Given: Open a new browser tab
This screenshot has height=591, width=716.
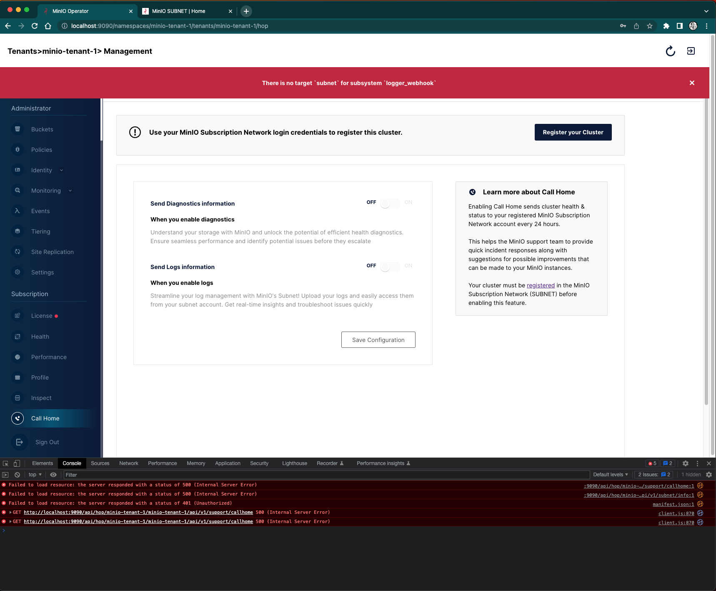Looking at the screenshot, I should coord(246,11).
